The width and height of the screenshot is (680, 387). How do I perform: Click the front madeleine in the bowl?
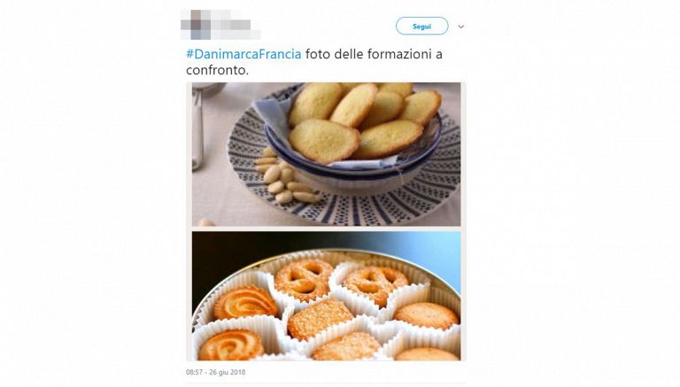324,142
